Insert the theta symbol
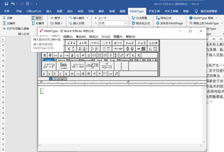This screenshot has height=152, width=224. pos(50,55)
